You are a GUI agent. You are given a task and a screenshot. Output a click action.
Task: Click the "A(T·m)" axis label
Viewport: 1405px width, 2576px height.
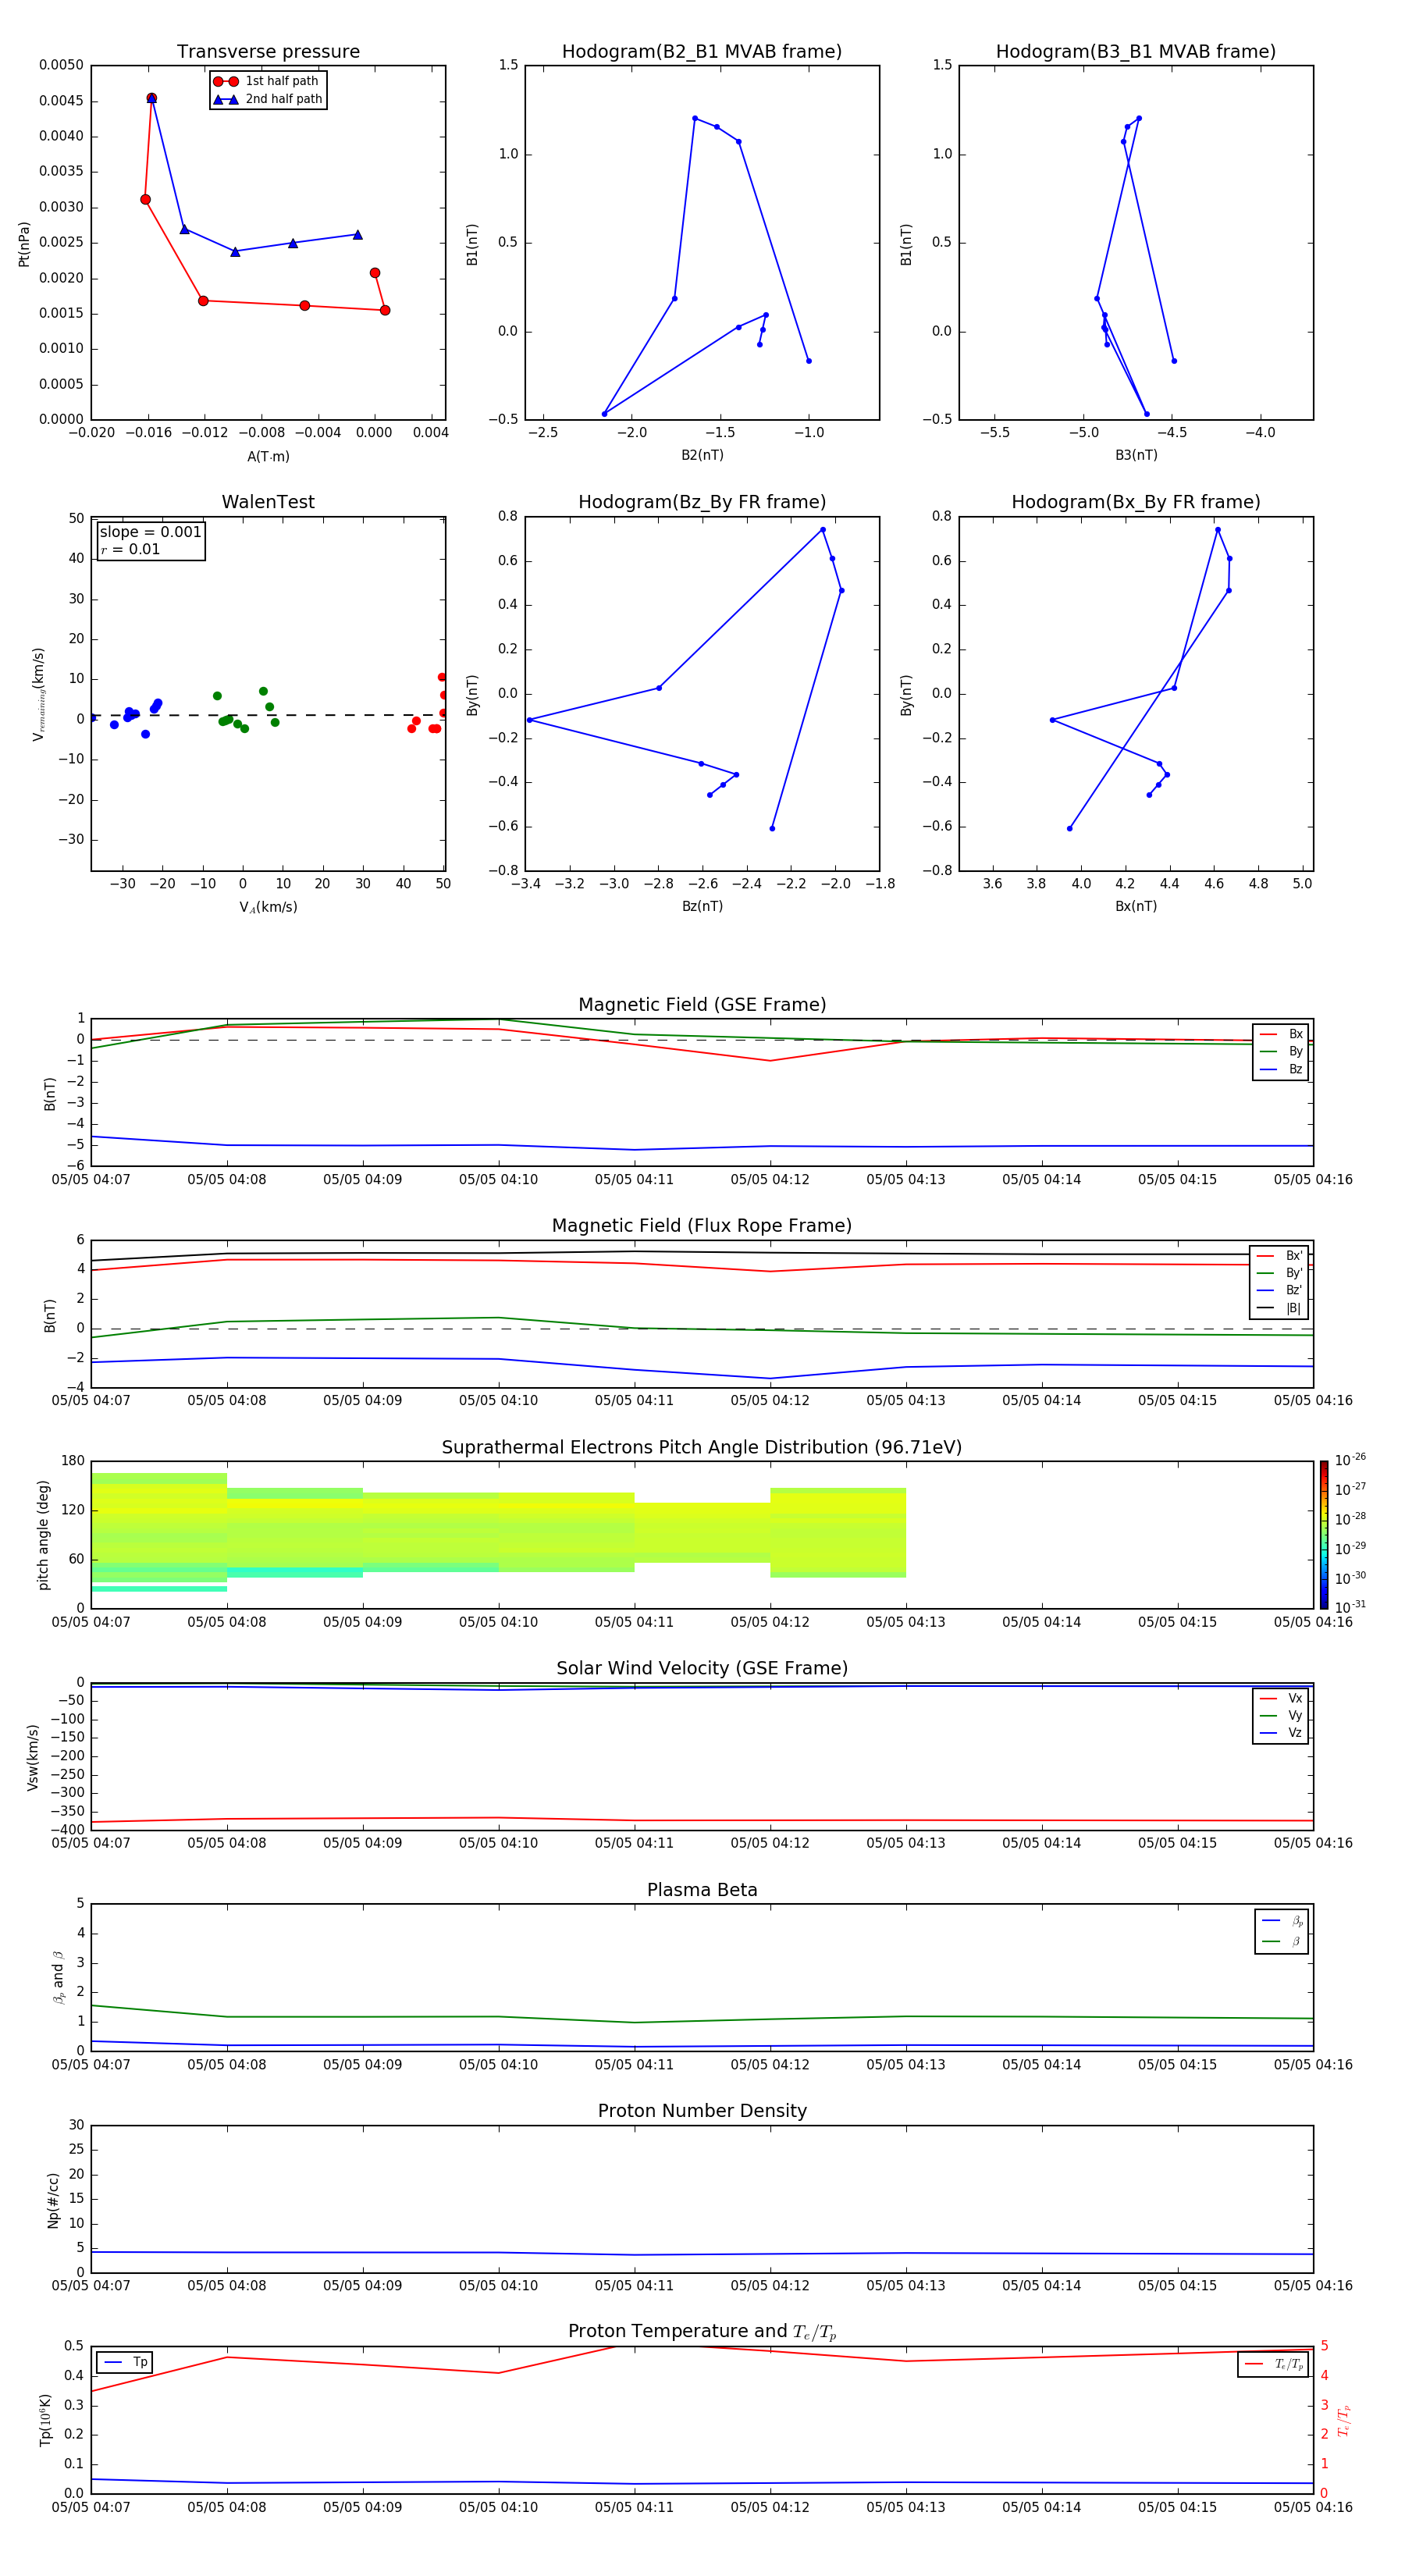[x=268, y=456]
